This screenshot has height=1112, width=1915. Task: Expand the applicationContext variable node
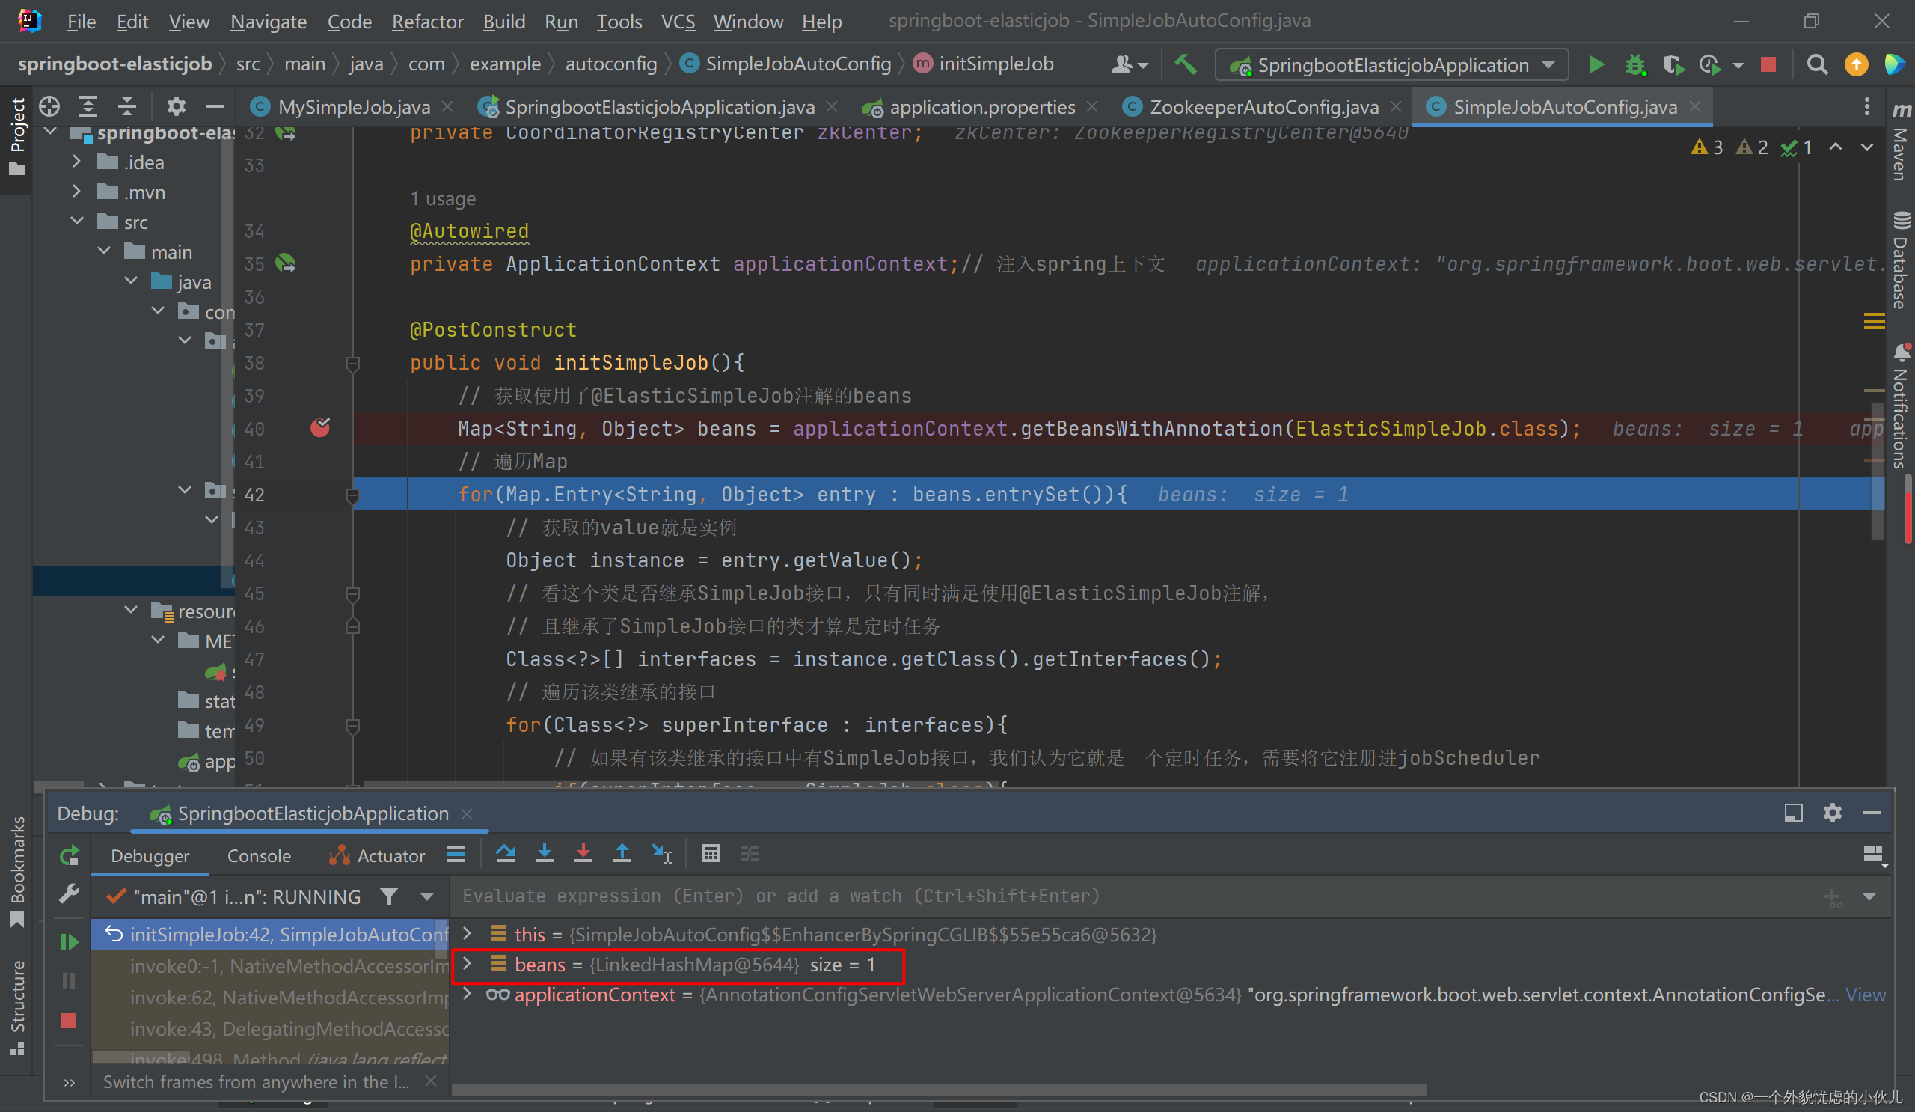(468, 995)
